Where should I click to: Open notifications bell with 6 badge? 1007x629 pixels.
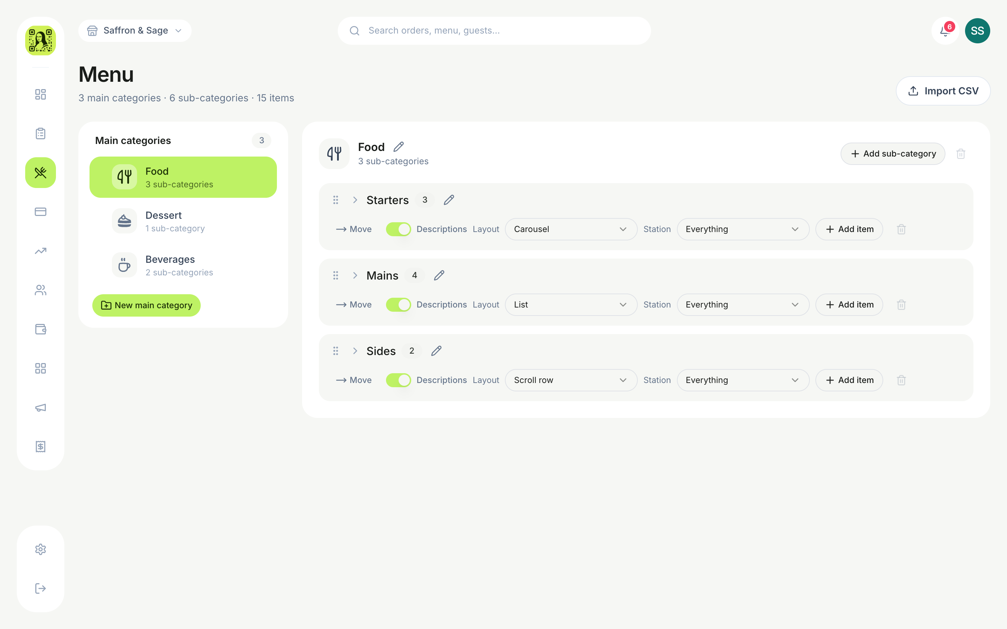(945, 31)
